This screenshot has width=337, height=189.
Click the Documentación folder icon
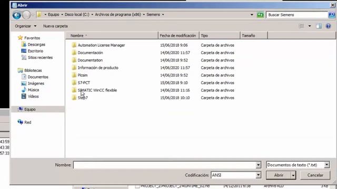pos(74,52)
